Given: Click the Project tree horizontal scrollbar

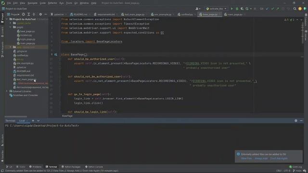Looking at the screenshot, I should point(16,116).
